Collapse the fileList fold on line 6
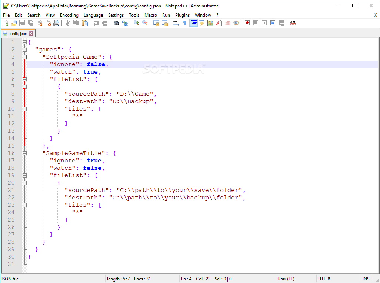 click(x=24, y=80)
